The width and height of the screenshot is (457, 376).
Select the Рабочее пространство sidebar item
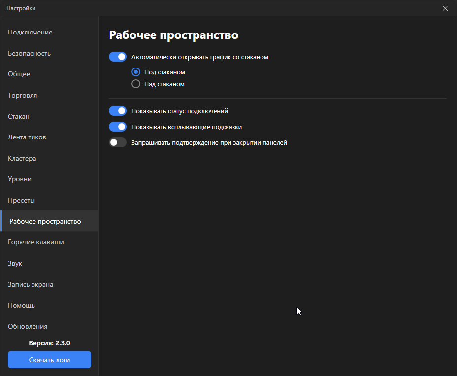click(50, 221)
